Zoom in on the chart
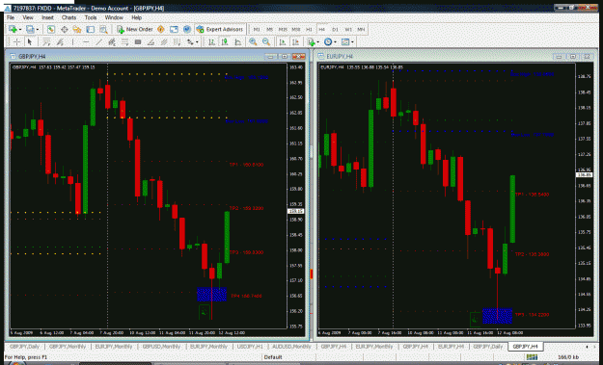The height and width of the screenshot is (365, 603). coord(253,41)
